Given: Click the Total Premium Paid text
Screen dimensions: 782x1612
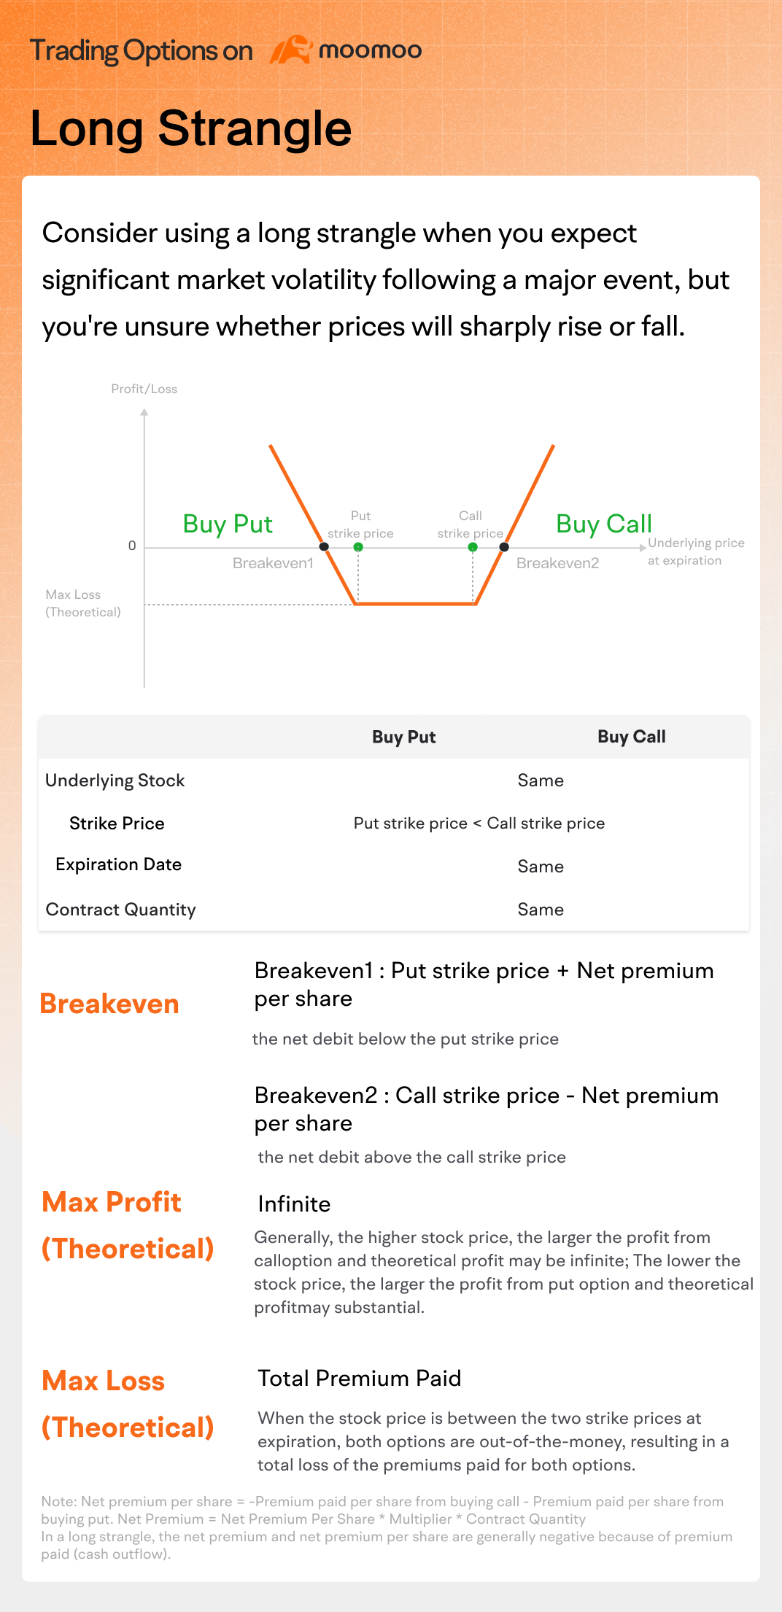Looking at the screenshot, I should pos(360,1378).
